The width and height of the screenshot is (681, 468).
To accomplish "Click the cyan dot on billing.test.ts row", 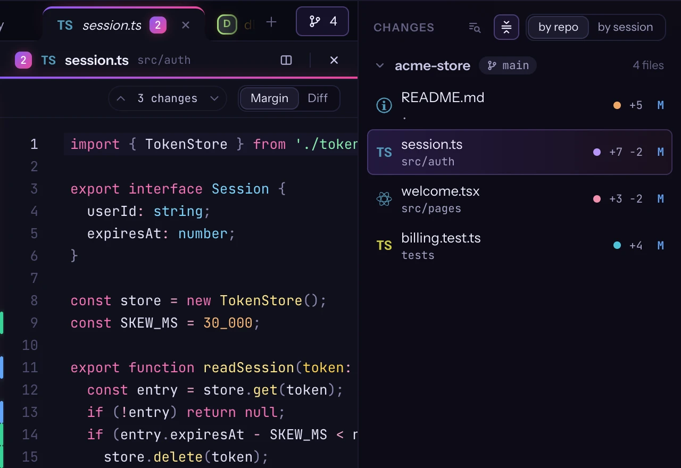I will click(x=617, y=246).
